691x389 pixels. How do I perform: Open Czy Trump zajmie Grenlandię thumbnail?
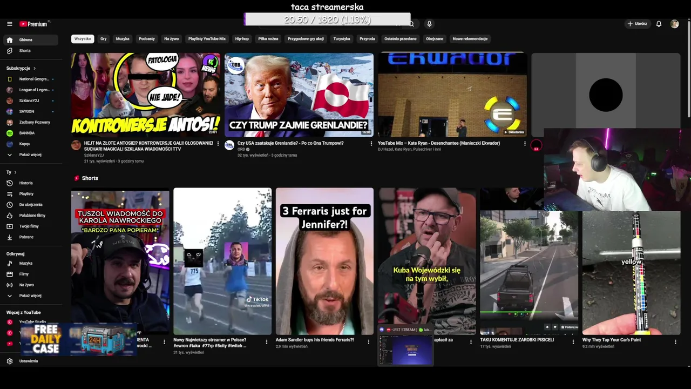click(x=299, y=95)
